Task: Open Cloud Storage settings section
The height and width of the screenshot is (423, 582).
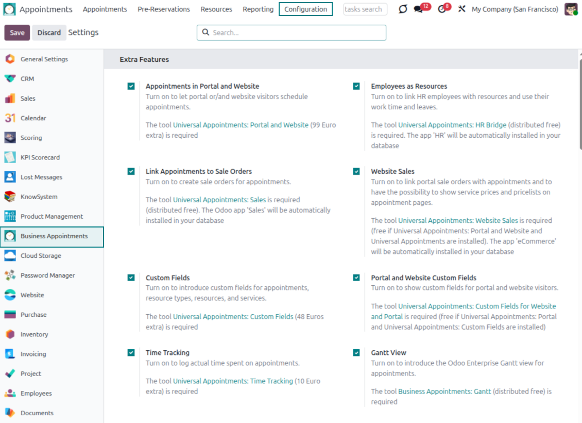Action: pyautogui.click(x=41, y=256)
